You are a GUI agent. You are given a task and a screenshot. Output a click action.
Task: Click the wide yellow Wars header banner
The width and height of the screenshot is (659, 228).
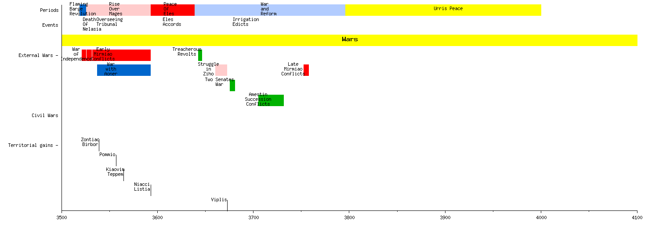pos(350,40)
